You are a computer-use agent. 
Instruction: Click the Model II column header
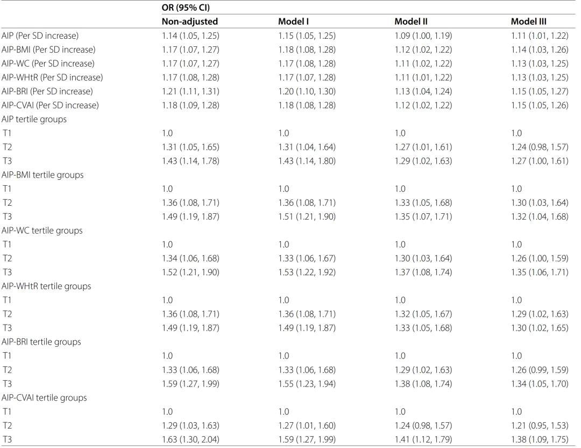tap(411, 22)
